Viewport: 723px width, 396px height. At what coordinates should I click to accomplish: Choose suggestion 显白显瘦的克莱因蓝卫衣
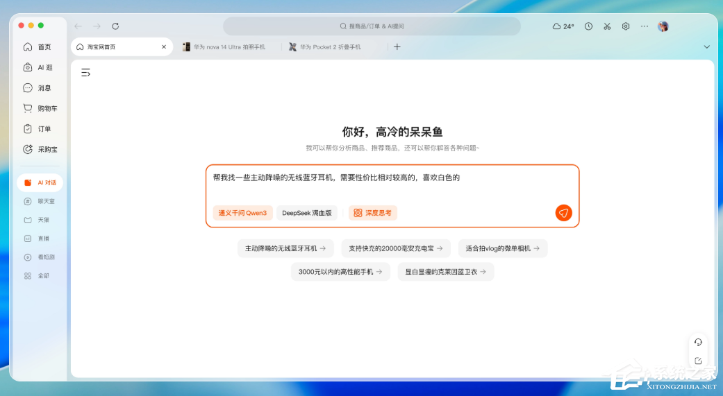pyautogui.click(x=445, y=272)
